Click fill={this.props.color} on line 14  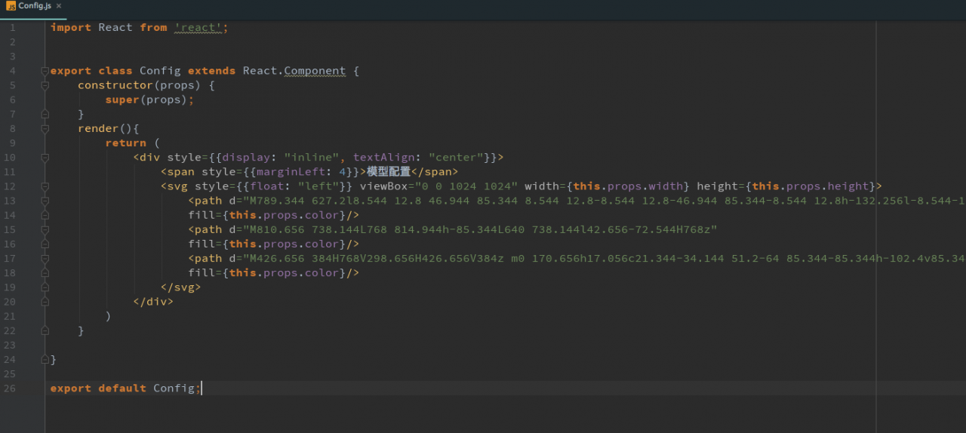click(267, 215)
